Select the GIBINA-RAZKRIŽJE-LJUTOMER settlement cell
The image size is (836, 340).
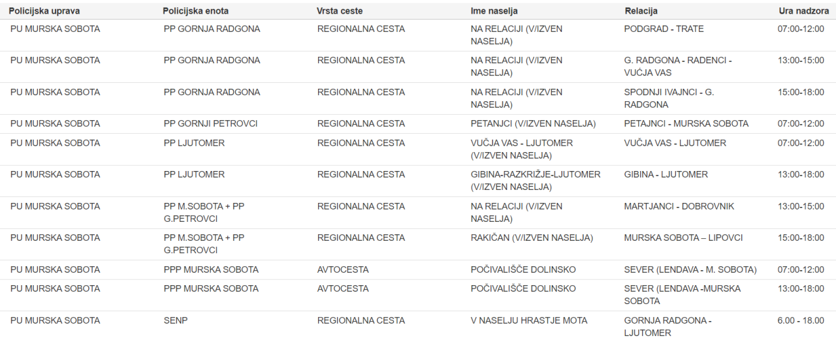click(x=535, y=180)
